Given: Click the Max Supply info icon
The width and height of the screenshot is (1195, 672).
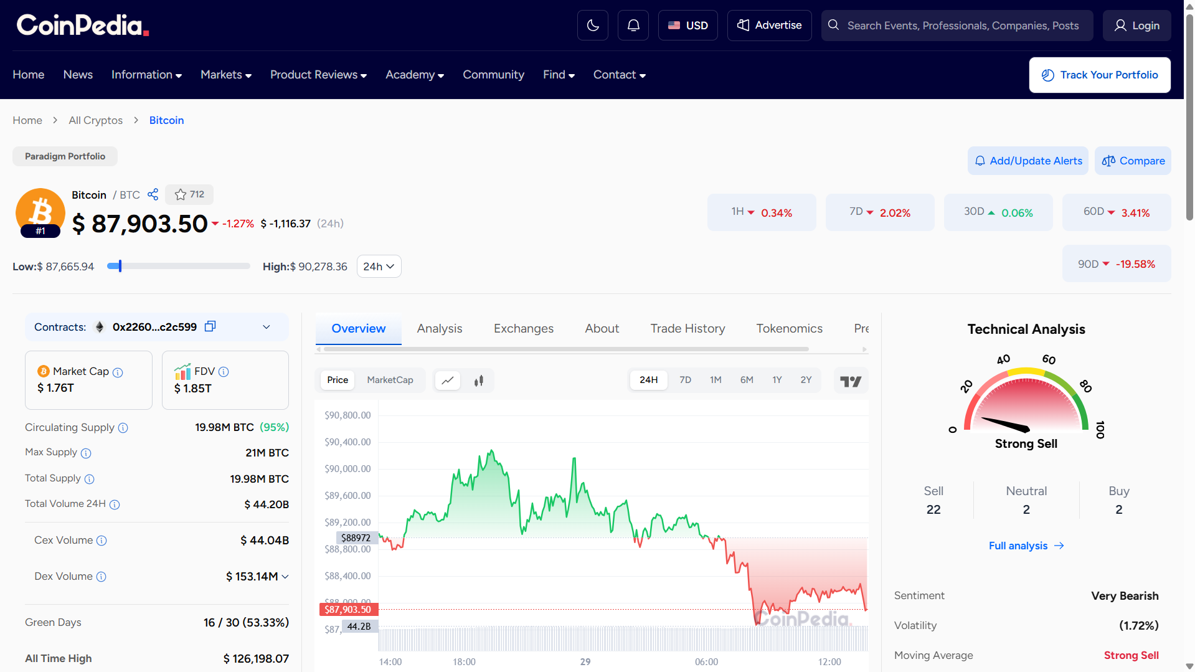Looking at the screenshot, I should (86, 453).
